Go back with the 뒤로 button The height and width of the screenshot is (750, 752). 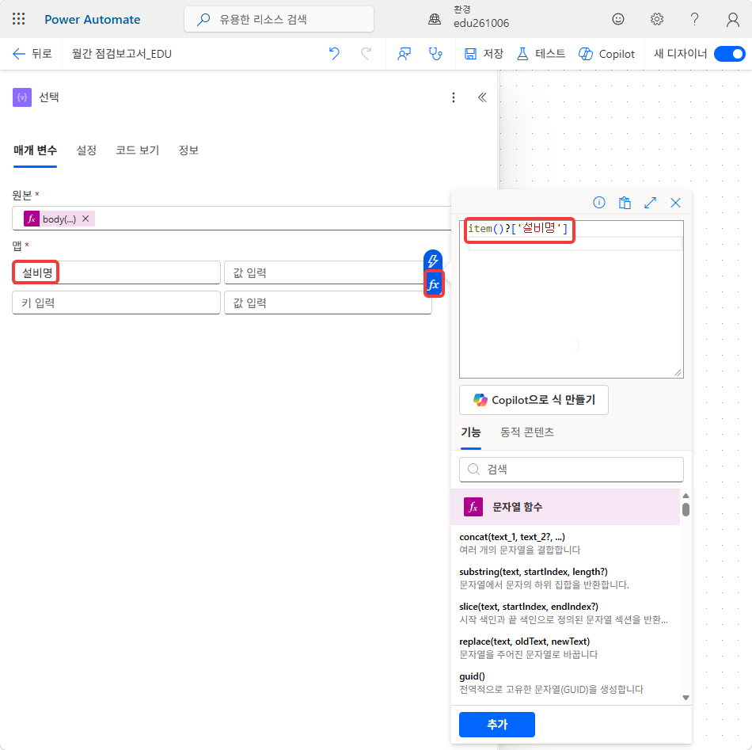pyautogui.click(x=32, y=54)
